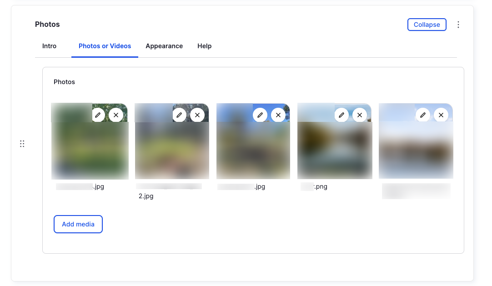Image resolution: width=492 pixels, height=286 pixels.
Task: Delete the 2.jpg photo using the X
Action: [197, 115]
